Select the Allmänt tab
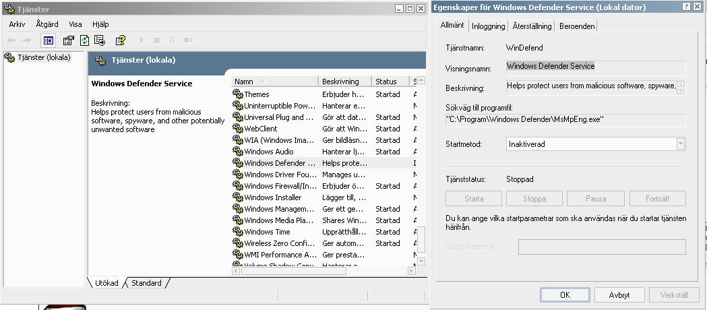The height and width of the screenshot is (310, 707). [452, 25]
